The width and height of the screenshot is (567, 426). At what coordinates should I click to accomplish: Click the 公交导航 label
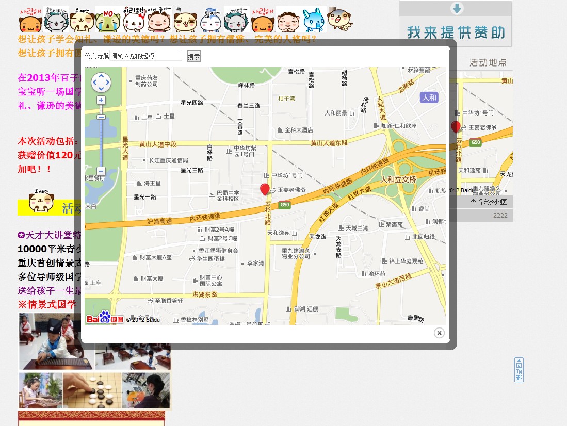click(96, 56)
